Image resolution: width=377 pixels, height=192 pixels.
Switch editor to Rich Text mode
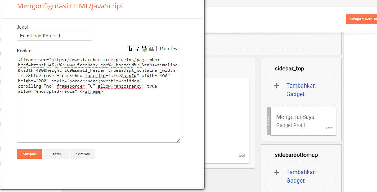pyautogui.click(x=169, y=49)
